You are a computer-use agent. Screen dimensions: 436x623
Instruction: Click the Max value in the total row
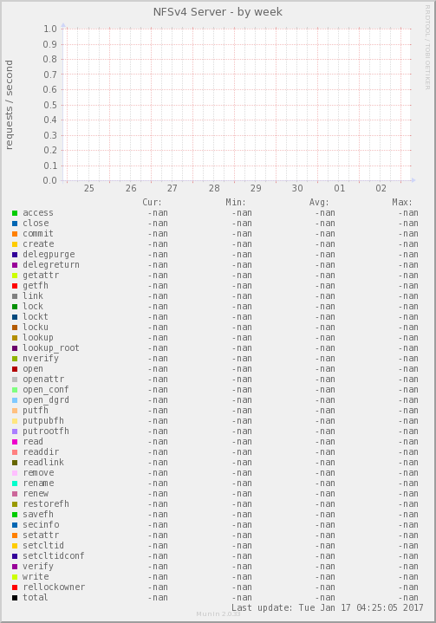408,598
